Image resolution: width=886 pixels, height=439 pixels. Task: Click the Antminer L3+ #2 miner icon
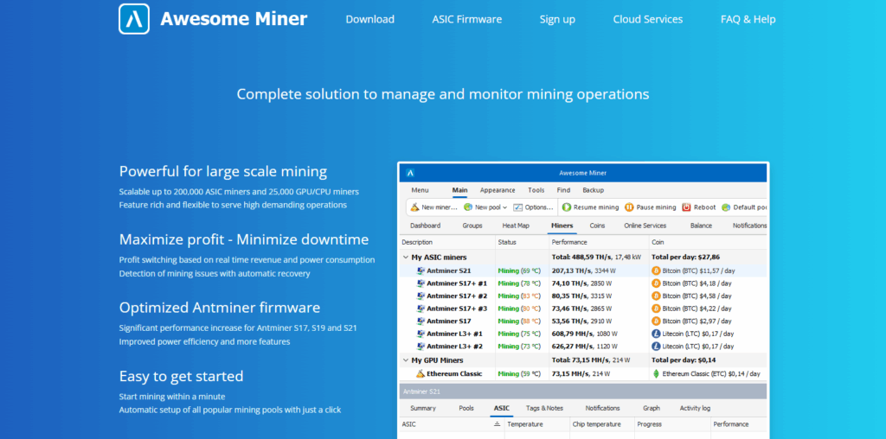(x=421, y=346)
